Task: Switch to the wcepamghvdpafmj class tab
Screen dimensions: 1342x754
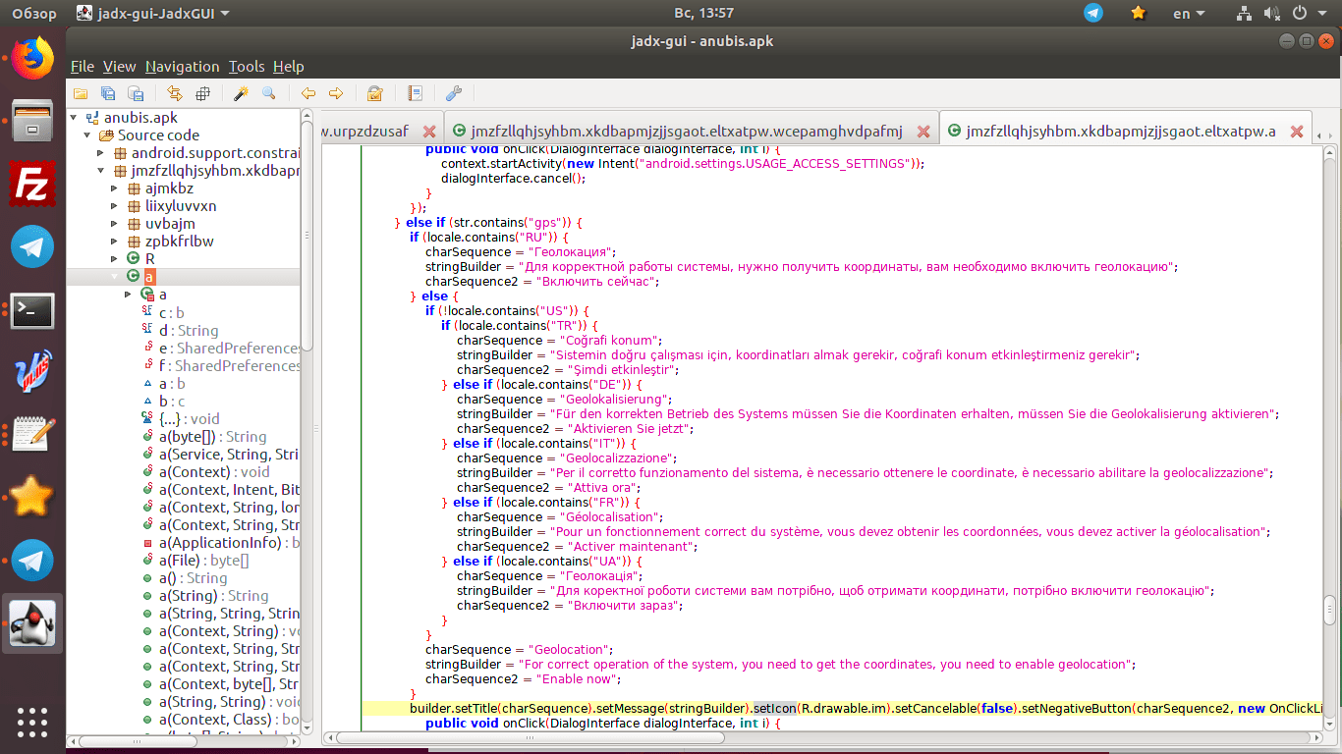Action: [679, 132]
